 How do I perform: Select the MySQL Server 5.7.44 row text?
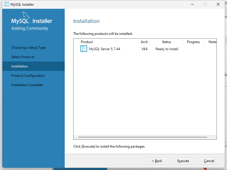click(104, 49)
